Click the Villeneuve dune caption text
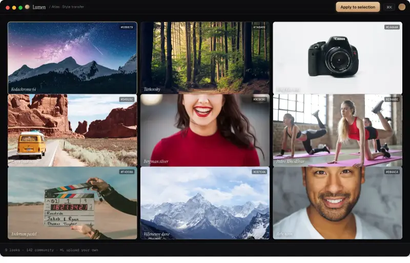Viewport: 410px width, 263px height. click(157, 234)
